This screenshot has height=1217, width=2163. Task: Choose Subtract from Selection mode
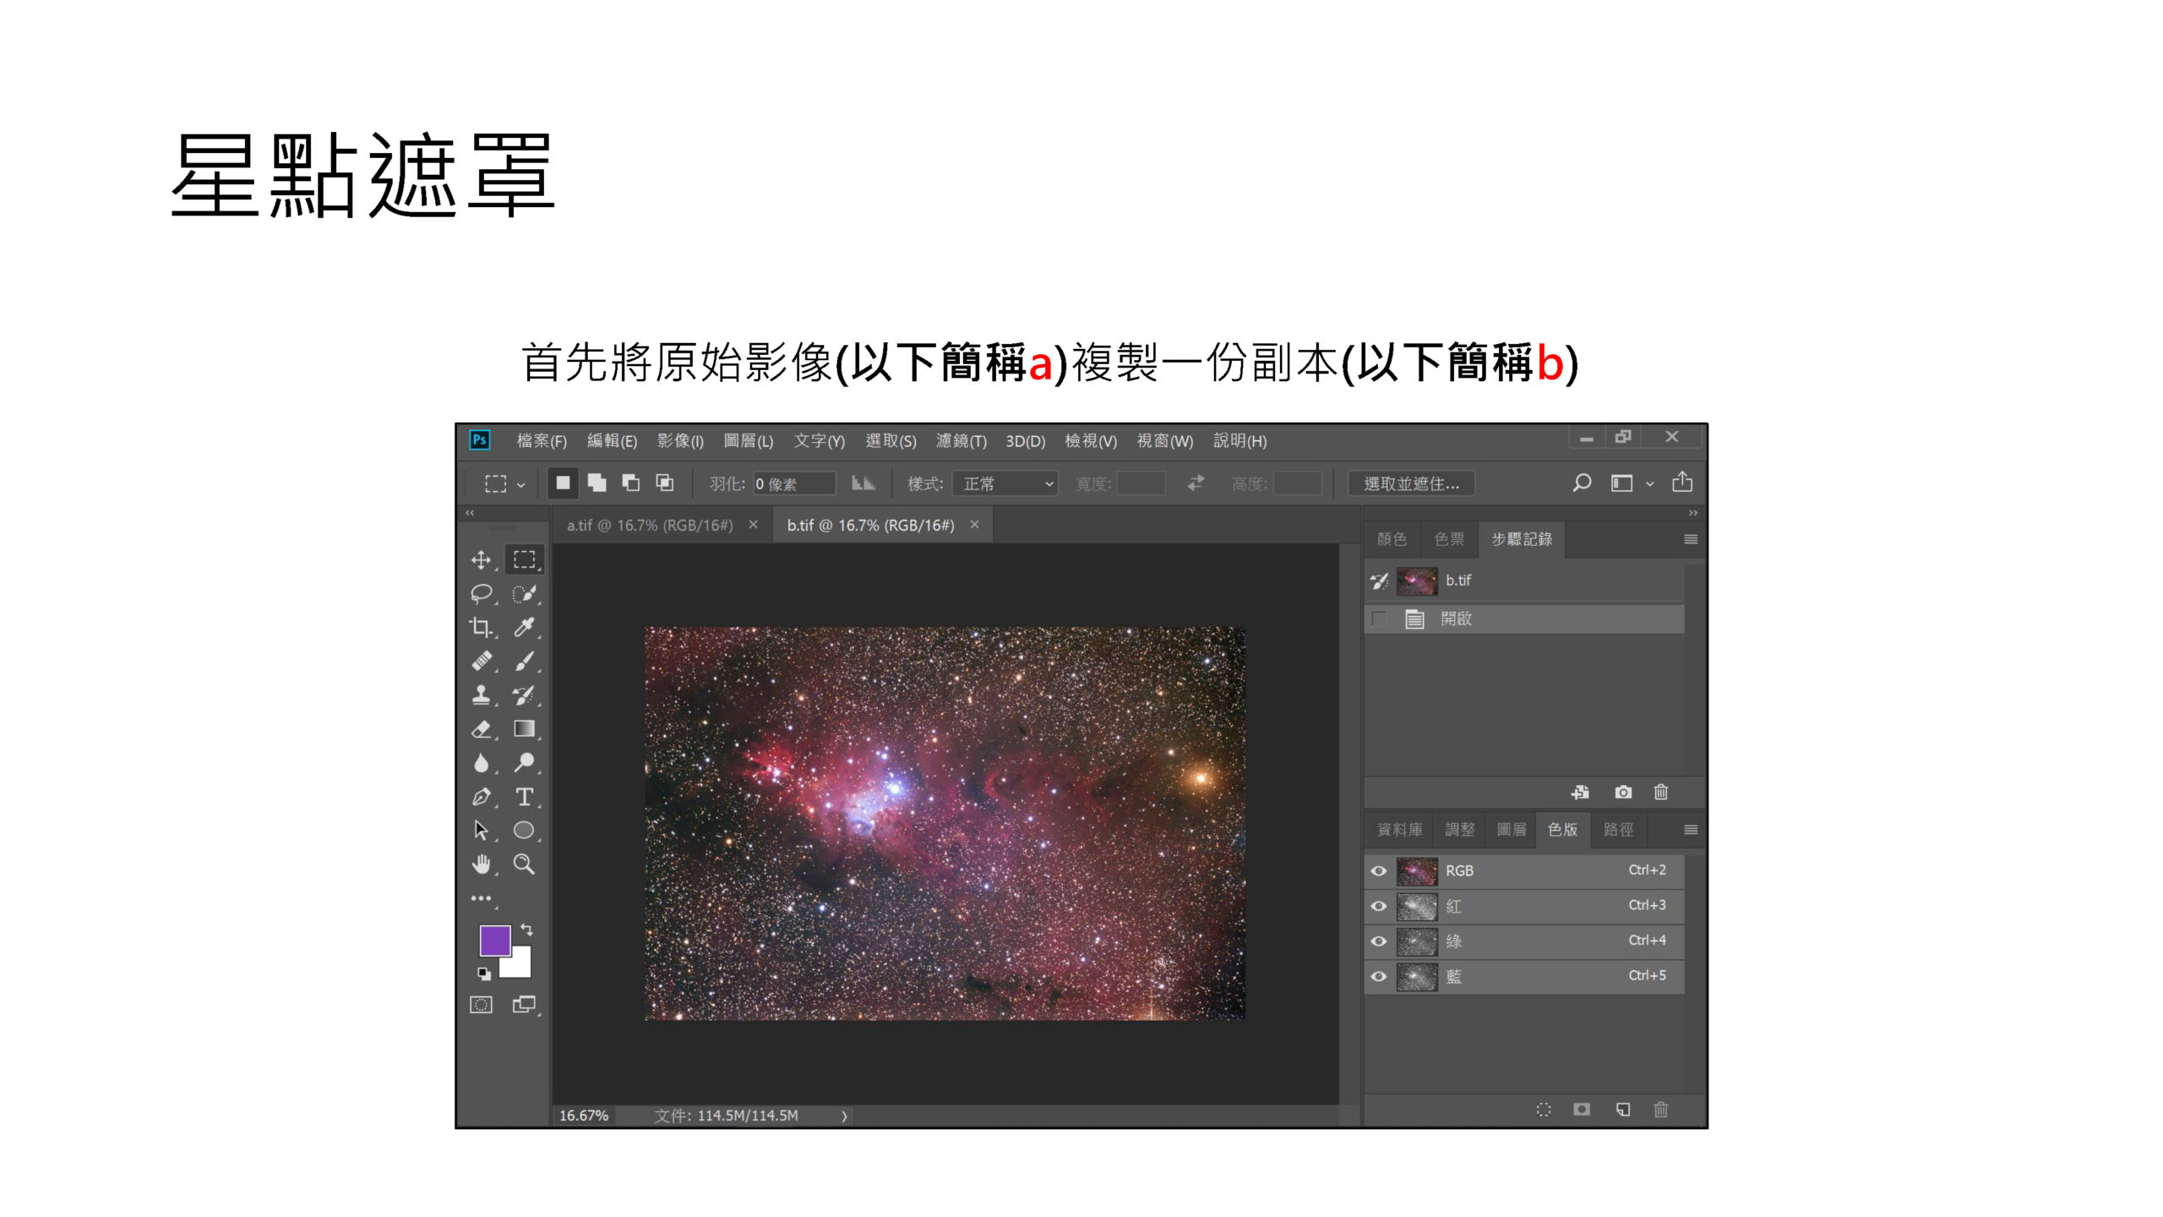(631, 483)
